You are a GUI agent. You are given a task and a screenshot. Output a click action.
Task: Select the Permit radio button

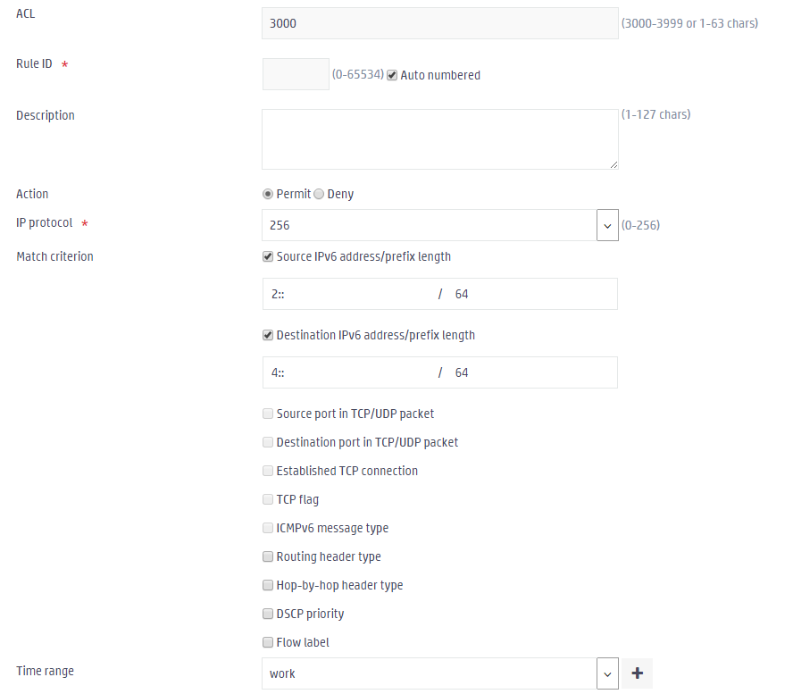tap(268, 194)
